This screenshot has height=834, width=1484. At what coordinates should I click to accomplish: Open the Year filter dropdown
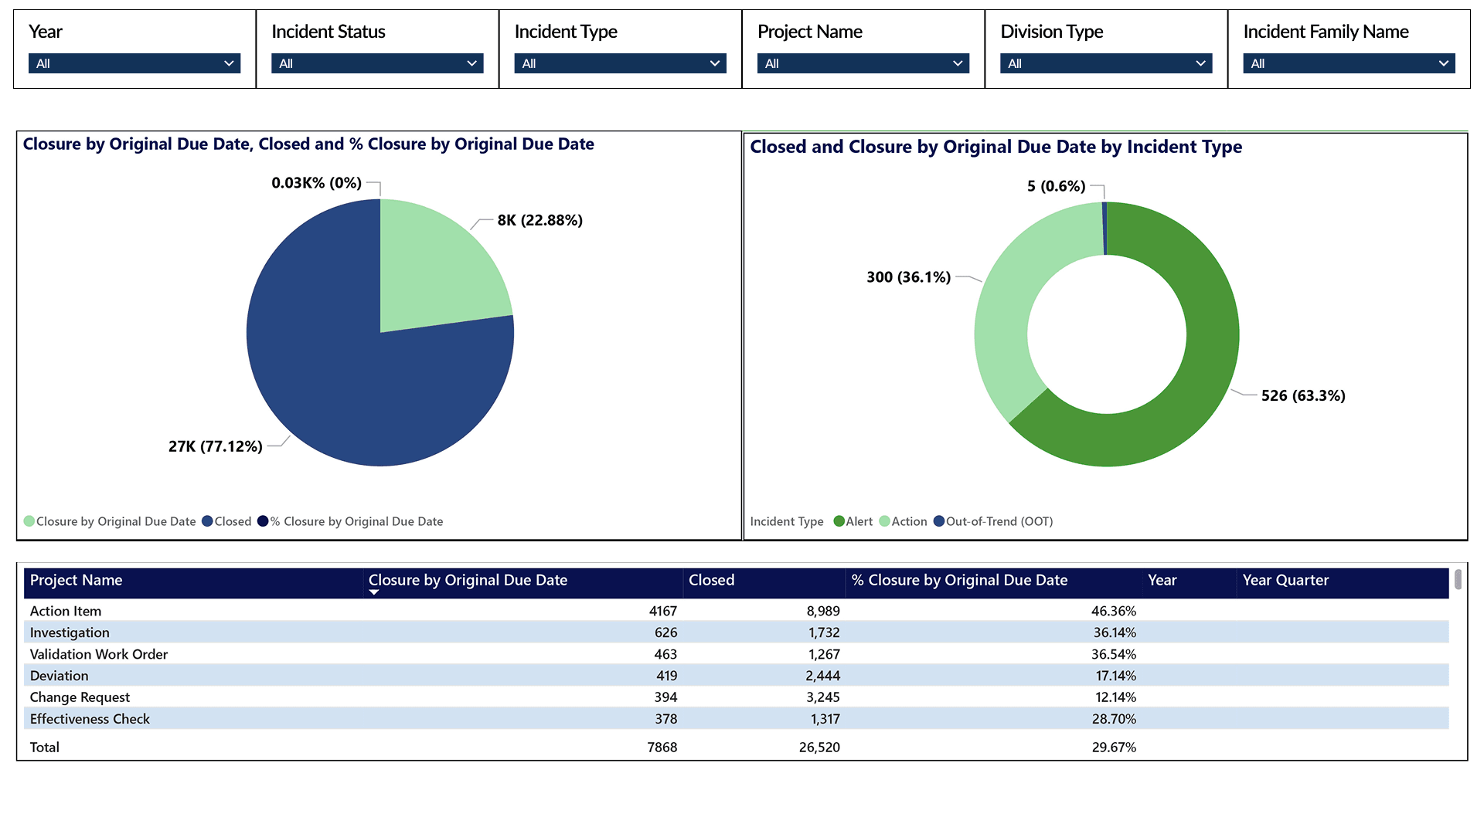[x=134, y=63]
